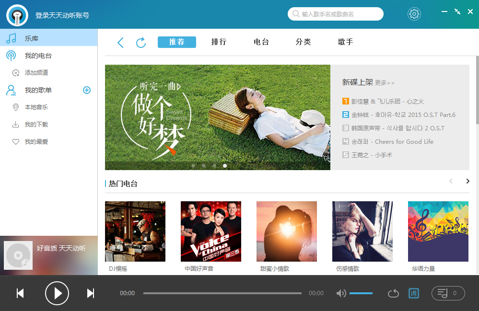The image size is (479, 311).
Task: Switch to the 排行 tab
Action: tap(219, 42)
